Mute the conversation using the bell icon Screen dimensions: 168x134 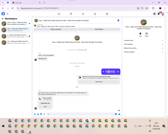point(140,33)
